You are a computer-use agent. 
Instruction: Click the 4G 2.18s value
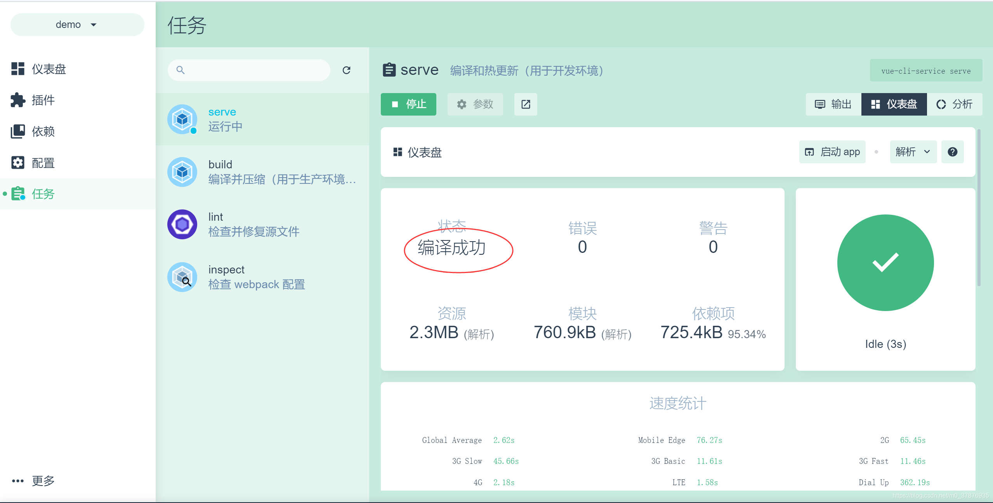504,482
